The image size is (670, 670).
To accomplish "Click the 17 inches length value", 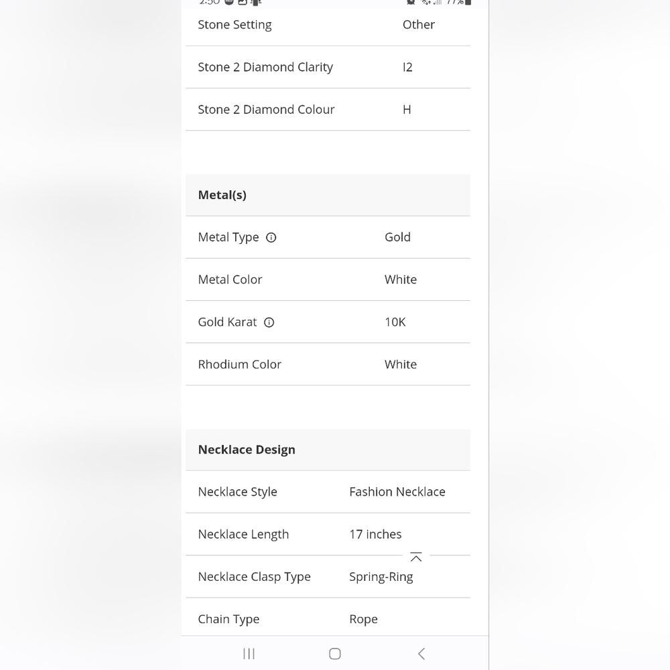I will tap(375, 534).
